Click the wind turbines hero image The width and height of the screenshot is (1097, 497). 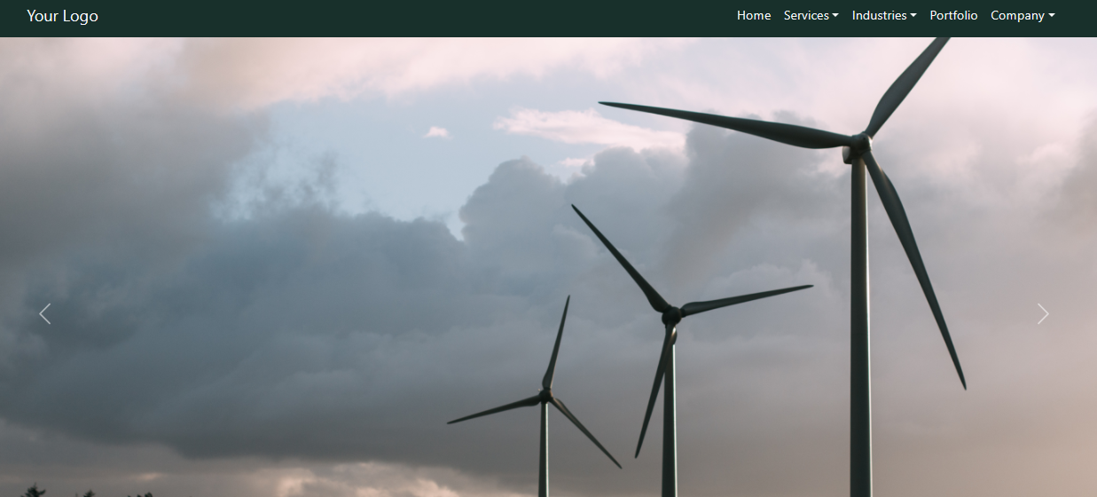pyautogui.click(x=548, y=267)
